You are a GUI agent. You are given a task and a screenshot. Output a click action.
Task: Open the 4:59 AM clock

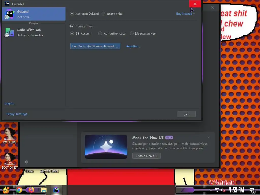click(x=236, y=190)
